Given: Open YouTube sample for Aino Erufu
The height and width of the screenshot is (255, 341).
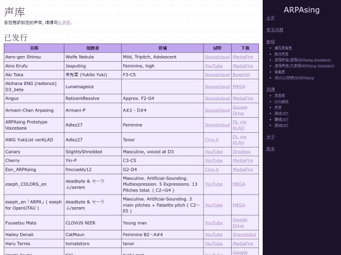Looking at the screenshot, I should pyautogui.click(x=213, y=66).
